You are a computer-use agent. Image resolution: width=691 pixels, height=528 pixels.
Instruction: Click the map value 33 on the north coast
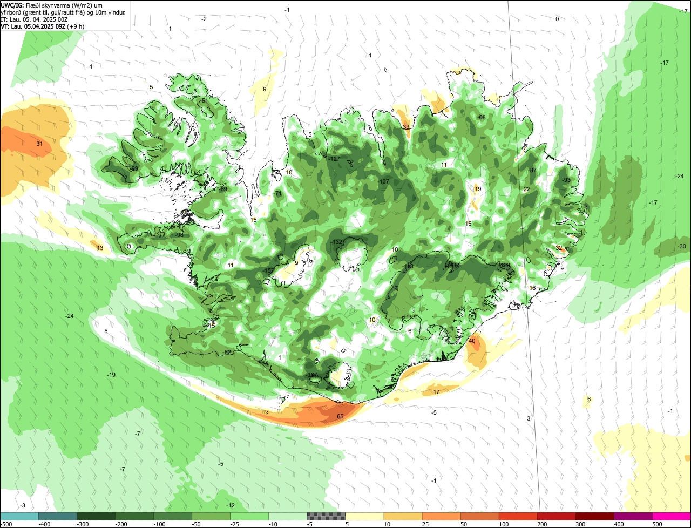coord(406,127)
